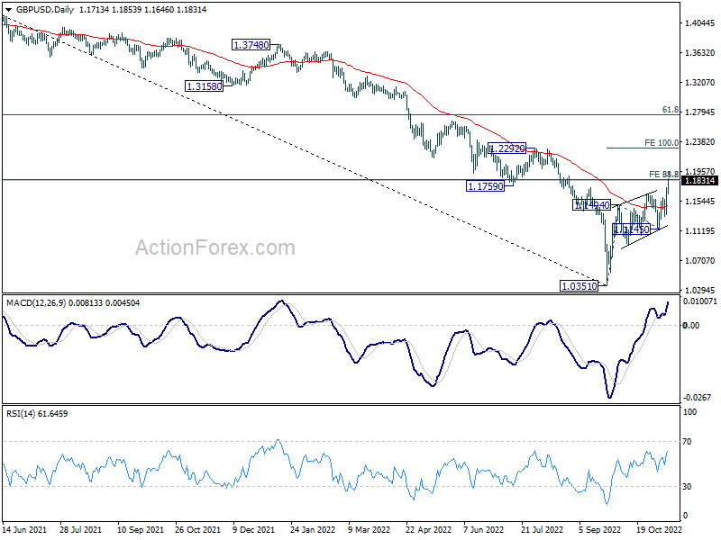721x540 pixels.
Task: Click the RSI(14) indicator label
Action: [x=23, y=413]
